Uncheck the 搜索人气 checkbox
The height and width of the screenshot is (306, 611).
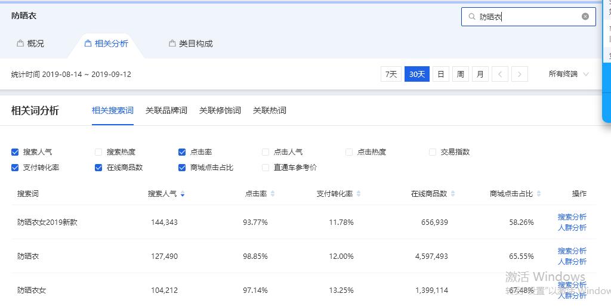15,152
